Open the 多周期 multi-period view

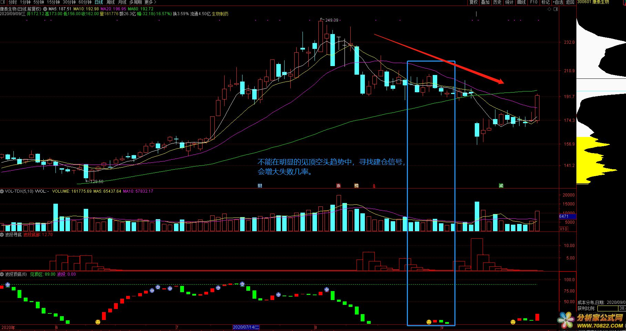pos(135,2)
